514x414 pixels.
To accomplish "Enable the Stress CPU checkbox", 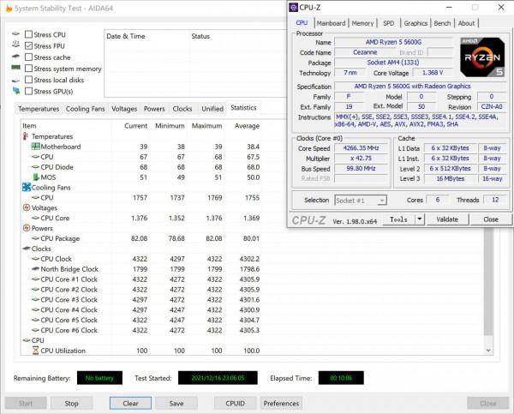I will tap(29, 34).
